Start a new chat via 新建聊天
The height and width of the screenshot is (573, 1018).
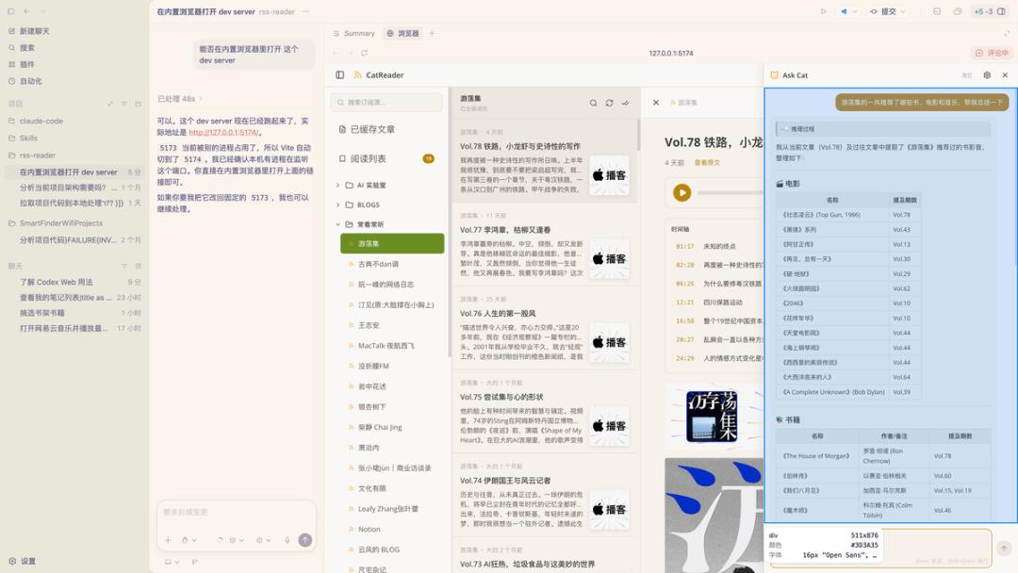(30, 31)
